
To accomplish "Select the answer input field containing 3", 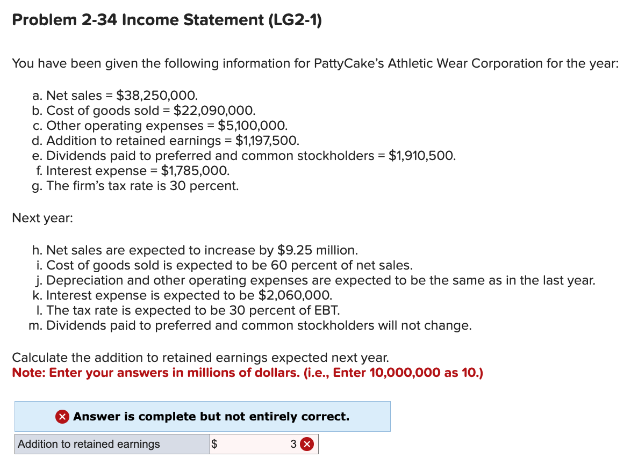I will point(263,444).
